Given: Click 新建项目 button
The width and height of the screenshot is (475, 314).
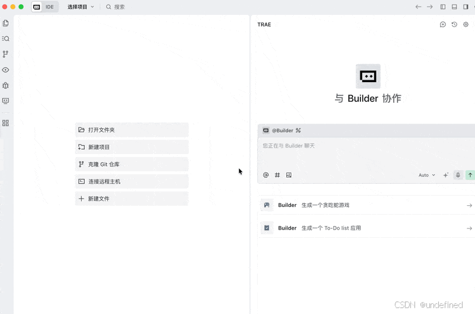Looking at the screenshot, I should coord(132,147).
